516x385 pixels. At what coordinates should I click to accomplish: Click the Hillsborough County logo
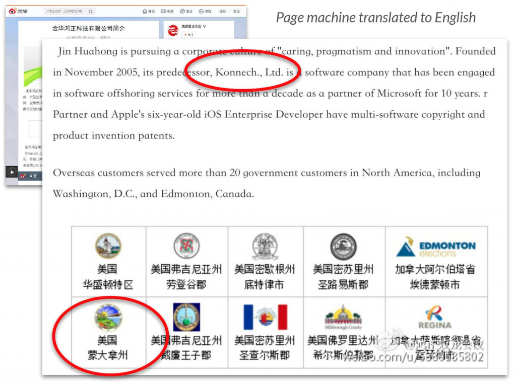(x=343, y=317)
